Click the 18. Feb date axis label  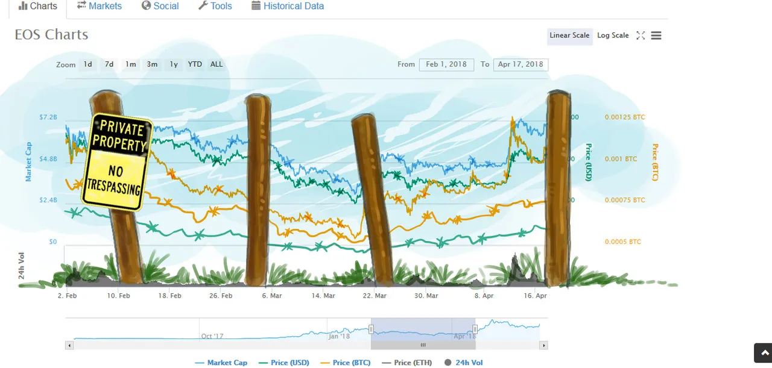[169, 296]
